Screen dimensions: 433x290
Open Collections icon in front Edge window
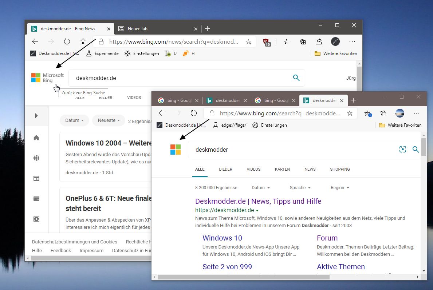point(383,113)
